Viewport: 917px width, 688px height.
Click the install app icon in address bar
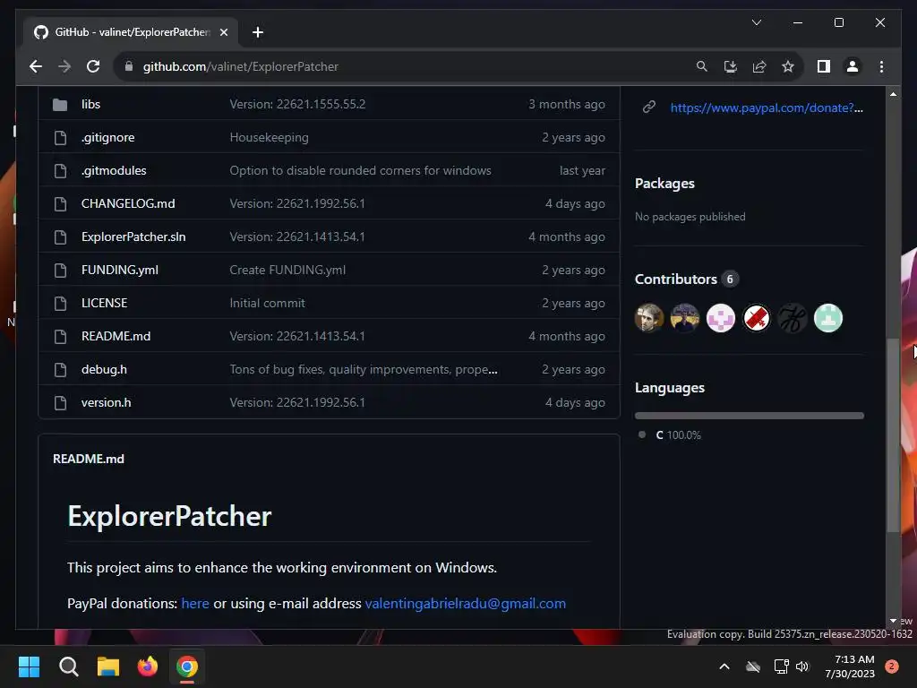click(x=731, y=66)
